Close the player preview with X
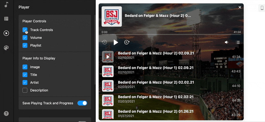Image resolution: width=265 pixels, height=122 pixels. (240, 7)
